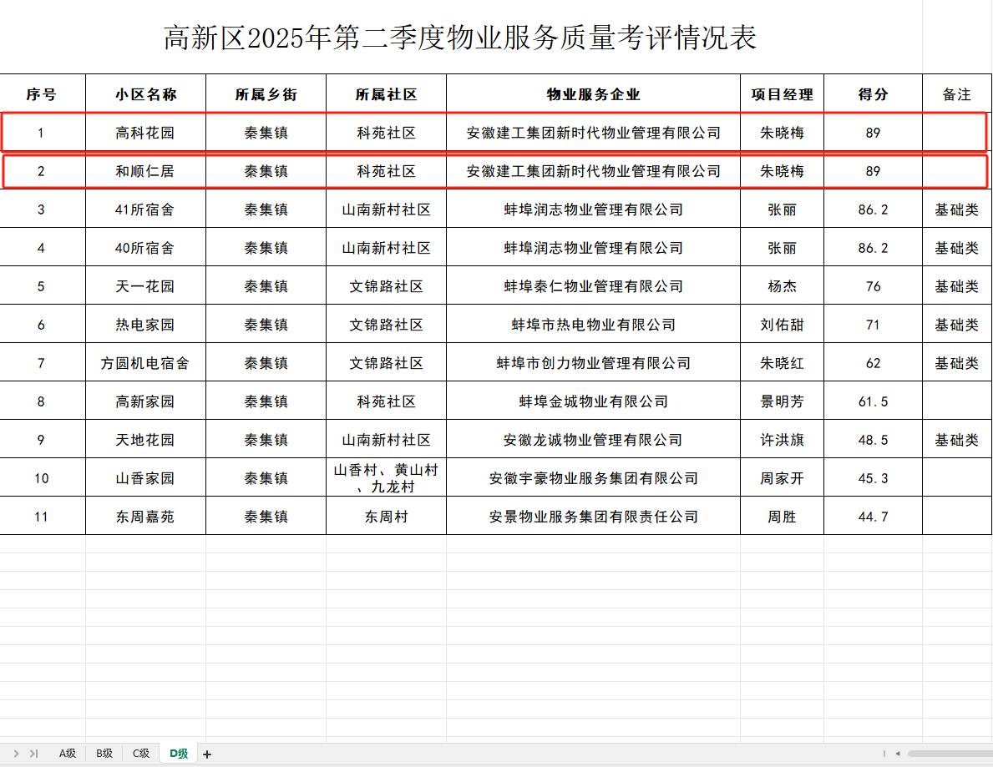Click the score 86.2 for 41所宿舍
The height and width of the screenshot is (767, 993).
[872, 209]
